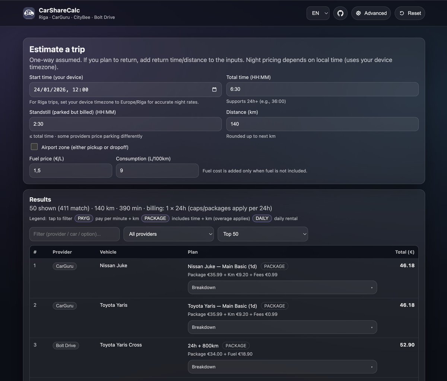Click the Results heading
The width and height of the screenshot is (447, 381).
tap(40, 199)
